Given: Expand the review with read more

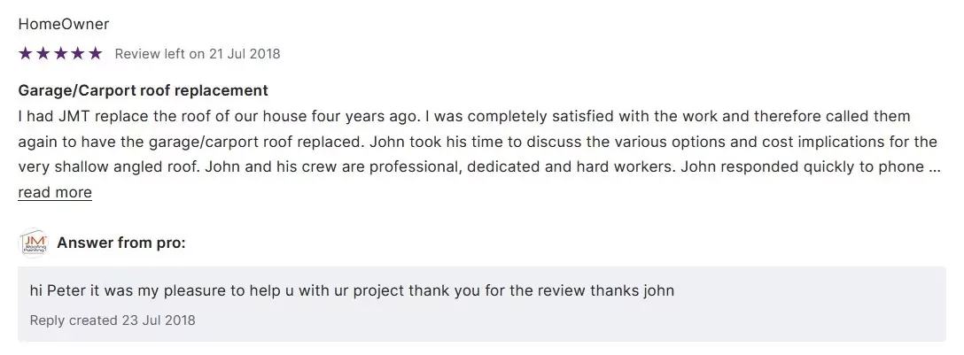Looking at the screenshot, I should (x=55, y=193).
